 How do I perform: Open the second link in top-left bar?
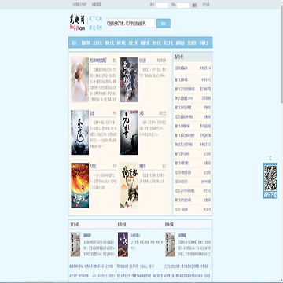click(96, 5)
